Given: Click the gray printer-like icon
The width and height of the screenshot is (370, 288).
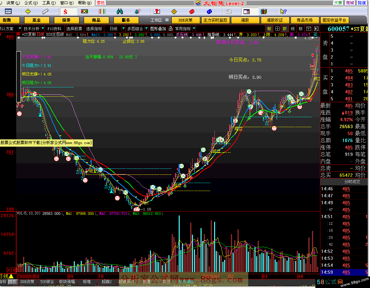Looking at the screenshot, I should point(229,11).
